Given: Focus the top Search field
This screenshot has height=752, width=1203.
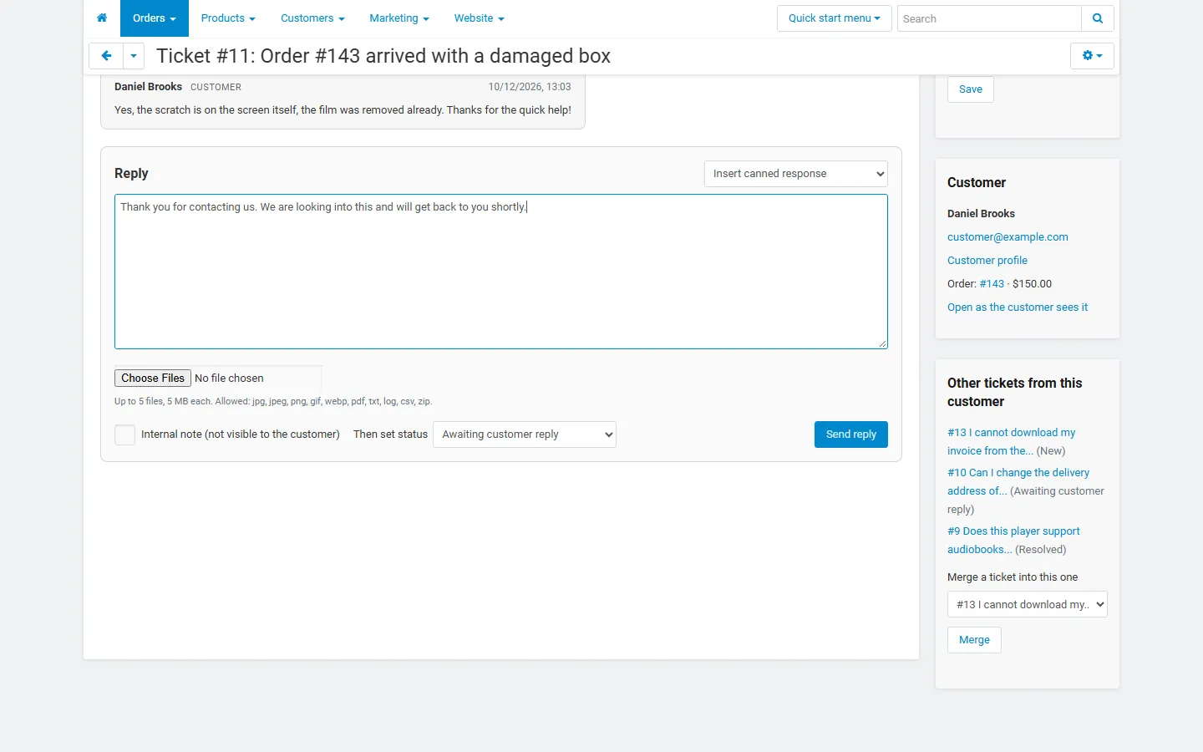Looking at the screenshot, I should [x=989, y=18].
